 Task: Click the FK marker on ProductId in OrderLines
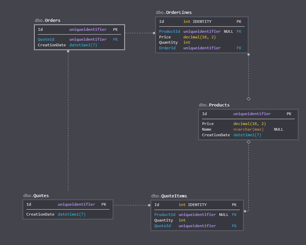tap(239, 31)
